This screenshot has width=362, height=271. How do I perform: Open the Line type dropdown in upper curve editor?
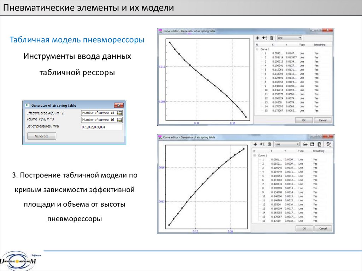click(290, 38)
